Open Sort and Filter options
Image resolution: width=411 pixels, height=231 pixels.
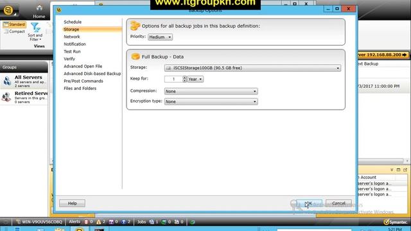pos(35,32)
